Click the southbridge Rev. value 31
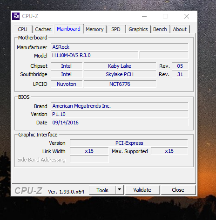Image resolution: width=216 pixels, height=220 pixels. [x=180, y=74]
